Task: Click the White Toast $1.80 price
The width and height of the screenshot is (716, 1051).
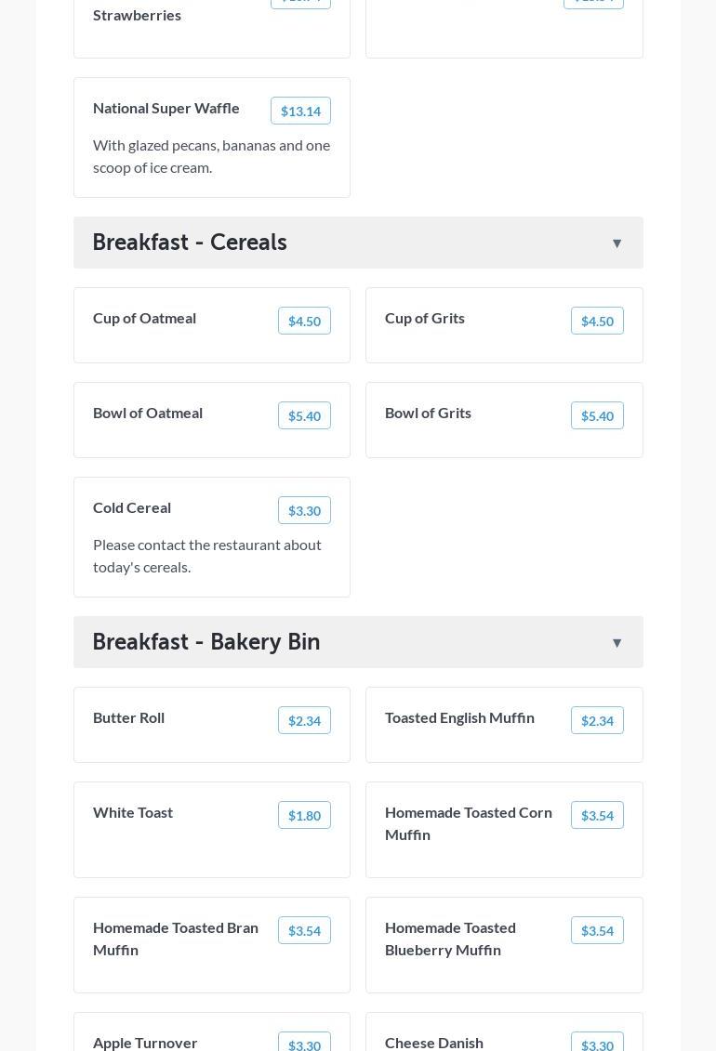Action: coord(304,815)
